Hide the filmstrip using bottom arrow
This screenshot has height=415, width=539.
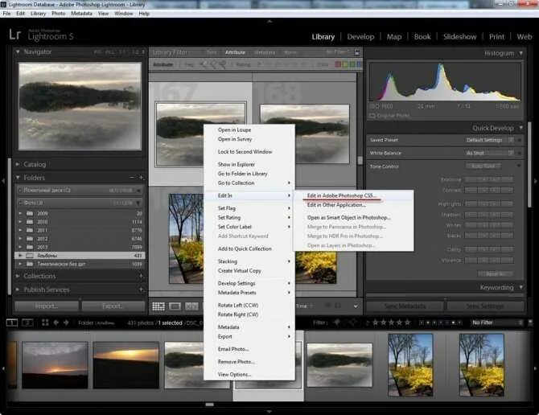(269, 411)
